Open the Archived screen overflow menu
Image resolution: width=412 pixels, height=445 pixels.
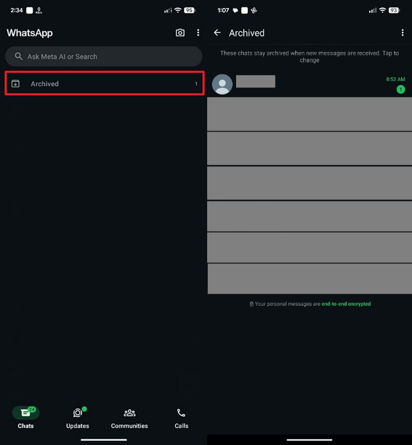(402, 32)
